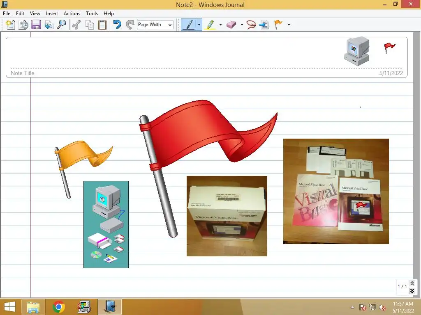
Task: Open the Help menu
Action: click(109, 14)
